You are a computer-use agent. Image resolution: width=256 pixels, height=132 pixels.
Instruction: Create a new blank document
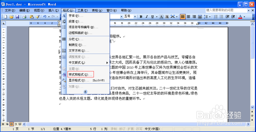coord(6,17)
